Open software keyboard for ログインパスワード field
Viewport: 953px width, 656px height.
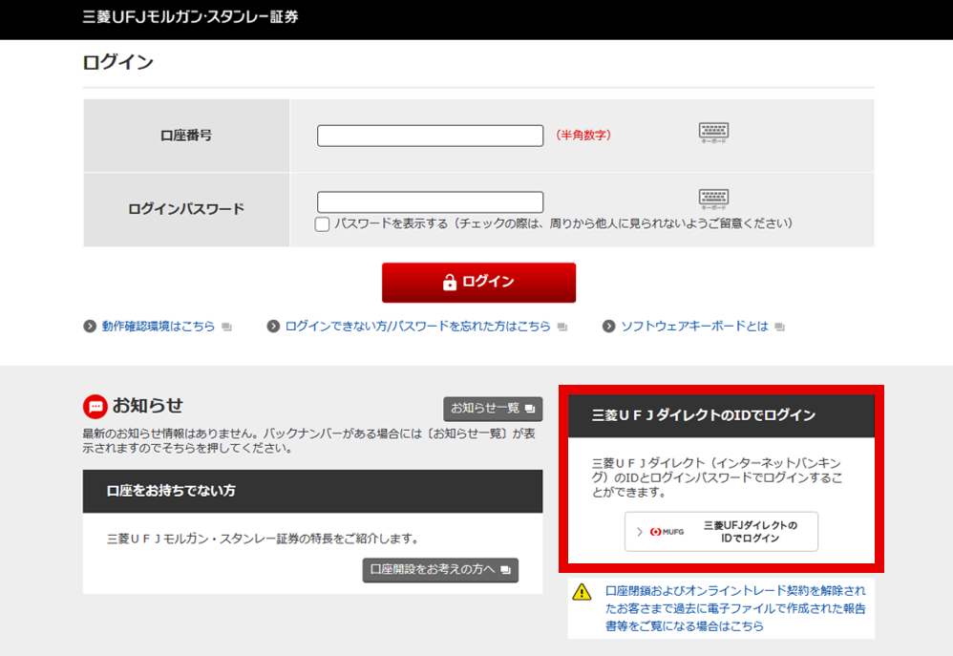[x=713, y=200]
